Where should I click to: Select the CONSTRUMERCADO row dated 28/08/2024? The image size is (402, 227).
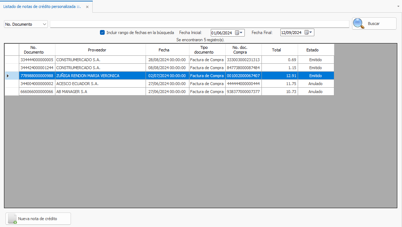tap(78, 60)
